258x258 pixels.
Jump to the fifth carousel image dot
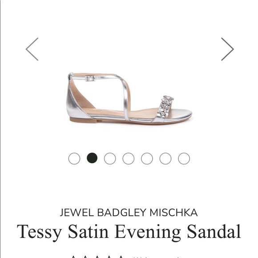coord(147,158)
